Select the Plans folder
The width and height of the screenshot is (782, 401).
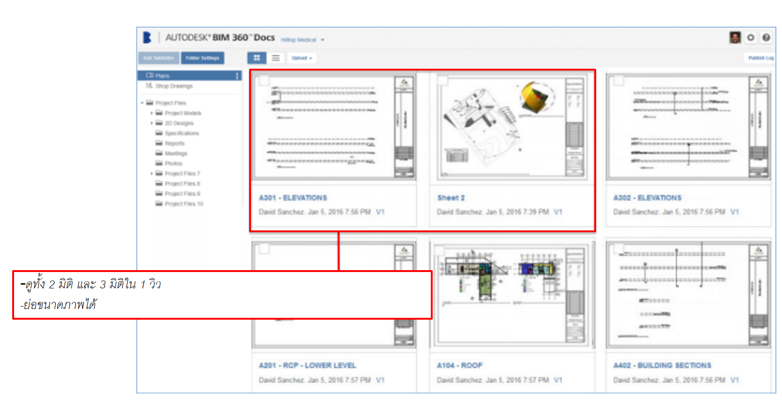pyautogui.click(x=189, y=75)
